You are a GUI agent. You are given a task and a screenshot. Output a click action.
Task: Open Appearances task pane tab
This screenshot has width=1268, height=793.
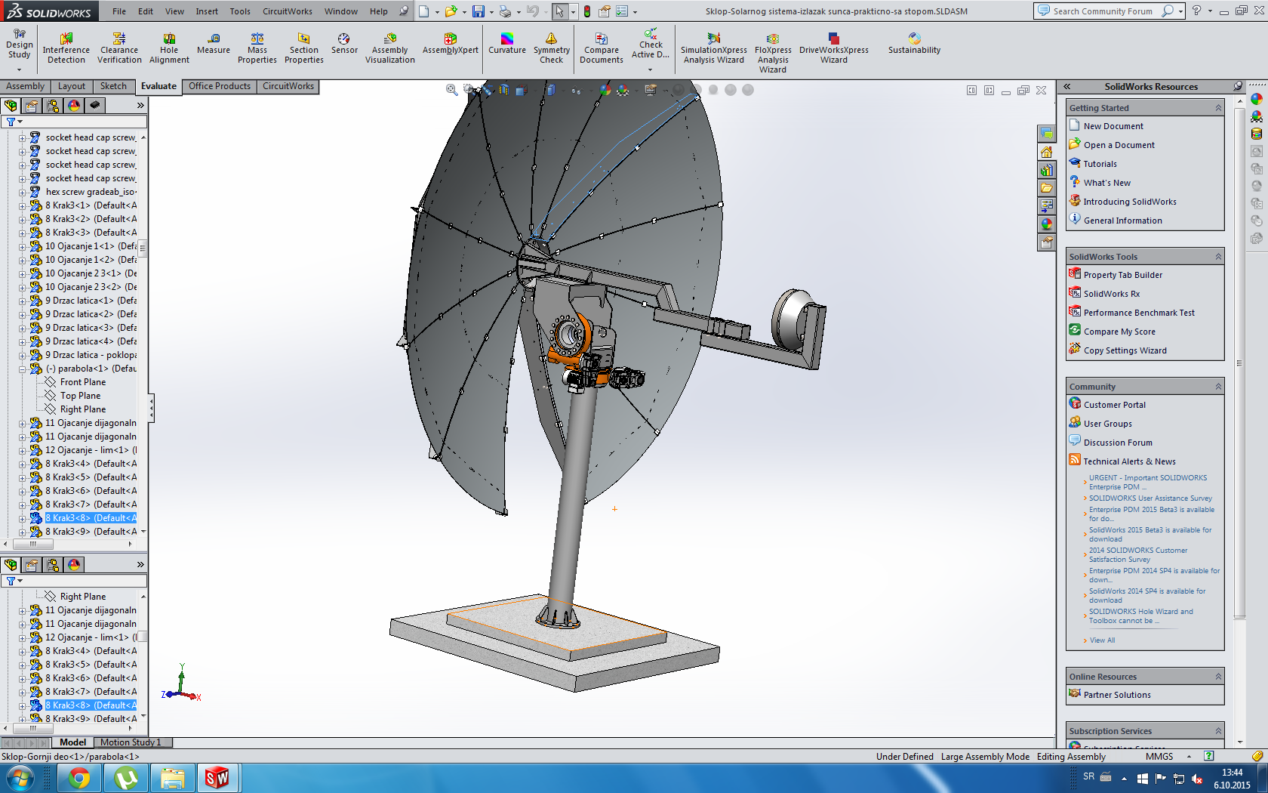coord(1046,224)
